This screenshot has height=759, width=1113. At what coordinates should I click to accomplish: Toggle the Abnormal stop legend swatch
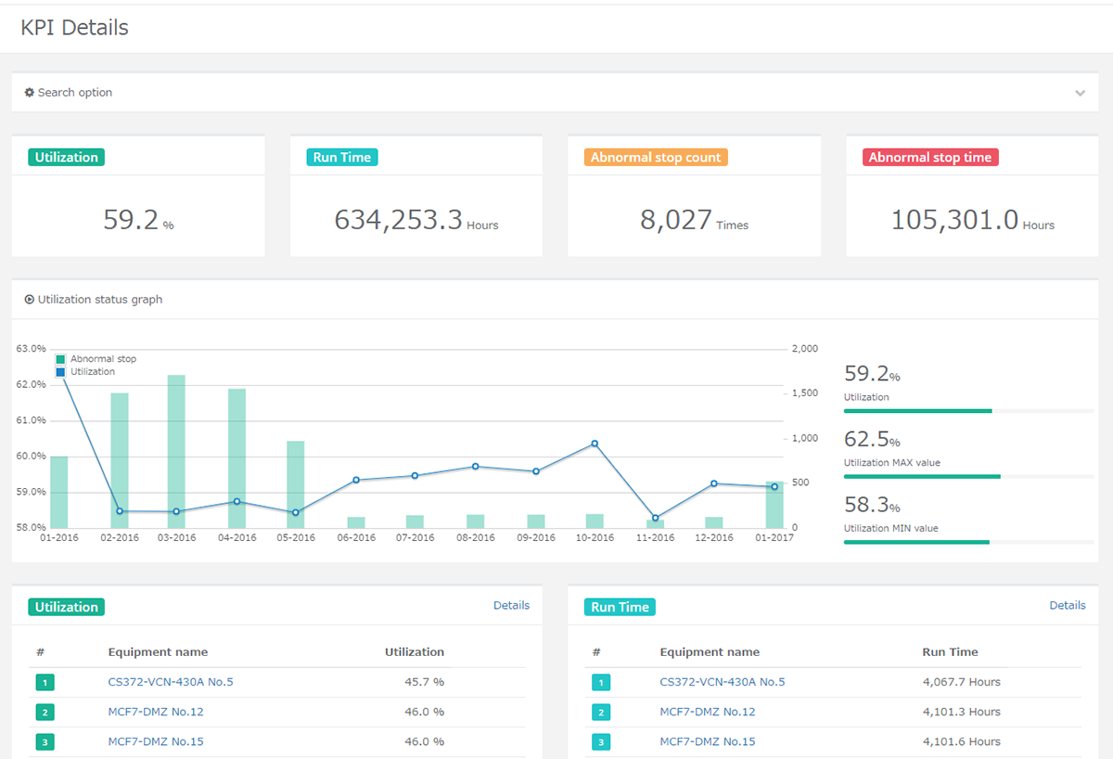pyautogui.click(x=61, y=359)
